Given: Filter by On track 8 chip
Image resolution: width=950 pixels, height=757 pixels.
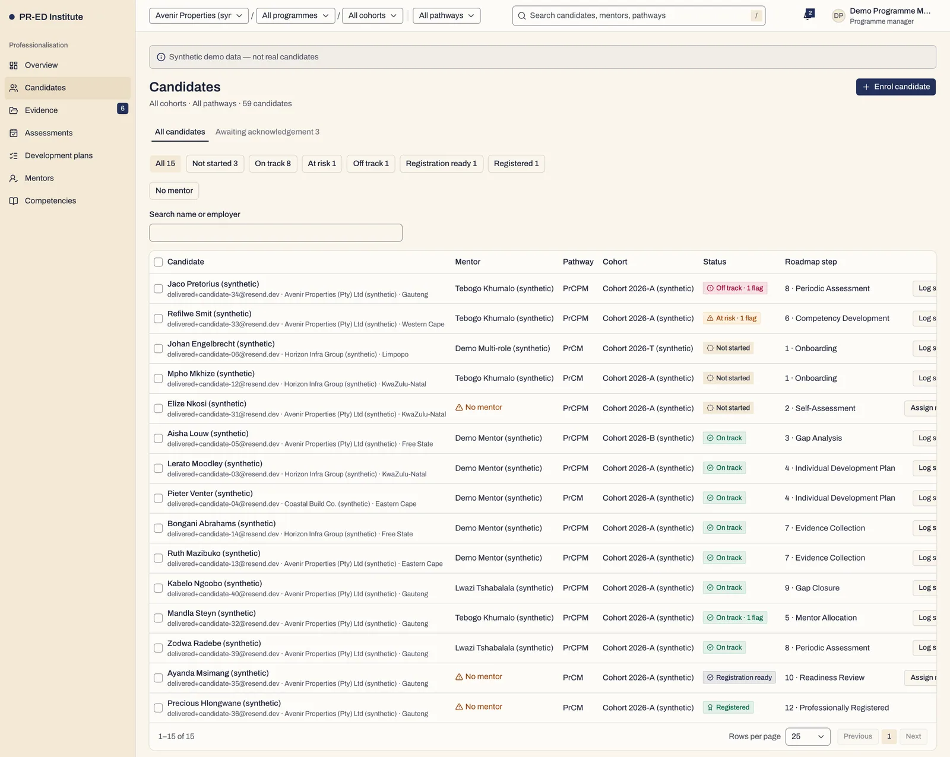Looking at the screenshot, I should pyautogui.click(x=273, y=164).
